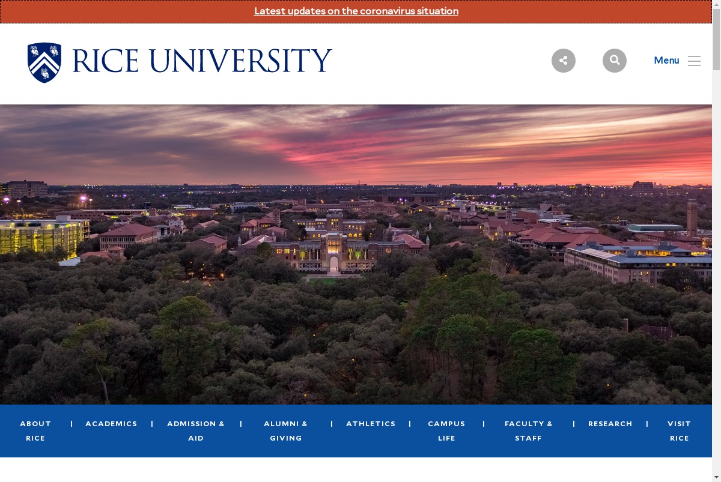Click the hamburger Menu icon
Image resolution: width=721 pixels, height=482 pixels.
click(695, 61)
